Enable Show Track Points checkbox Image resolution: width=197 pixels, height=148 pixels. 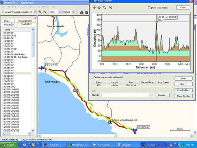[x=149, y=8]
